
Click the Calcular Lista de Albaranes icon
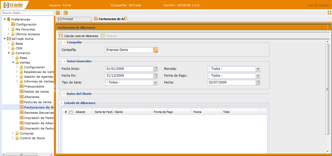tap(61, 36)
